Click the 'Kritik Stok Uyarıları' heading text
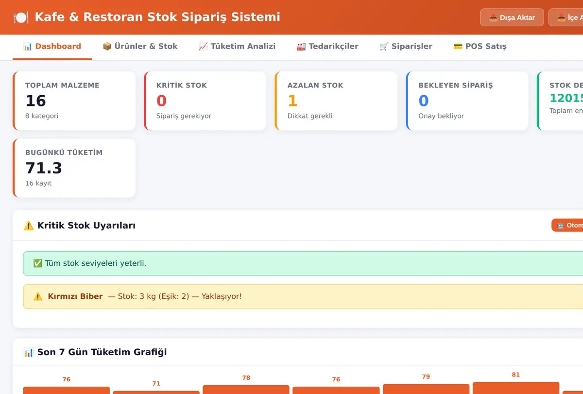 [x=86, y=225]
